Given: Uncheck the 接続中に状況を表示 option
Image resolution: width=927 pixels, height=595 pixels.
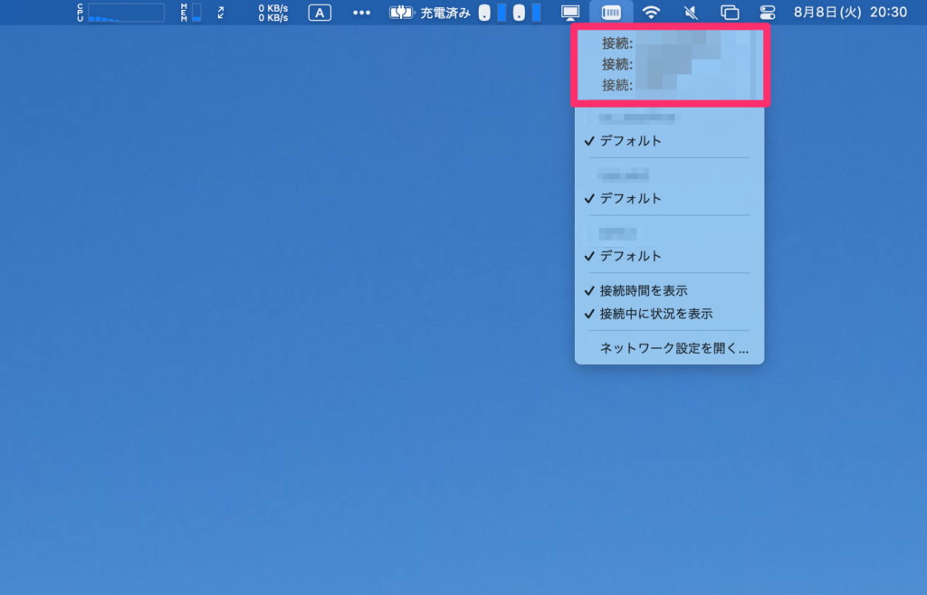Looking at the screenshot, I should pyautogui.click(x=654, y=314).
